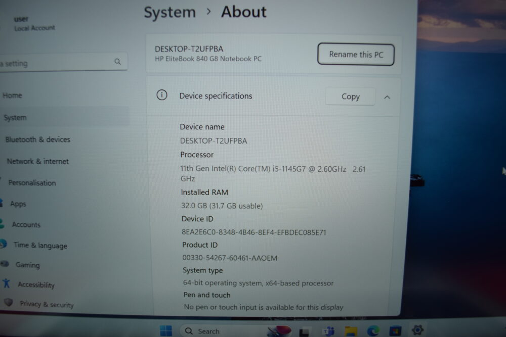Click the magnifier icon in the settings search
This screenshot has height=337, width=506.
click(x=117, y=62)
